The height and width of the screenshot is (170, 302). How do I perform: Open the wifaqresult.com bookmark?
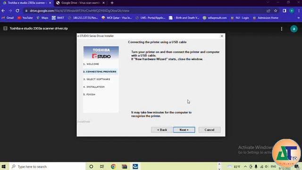[215, 18]
